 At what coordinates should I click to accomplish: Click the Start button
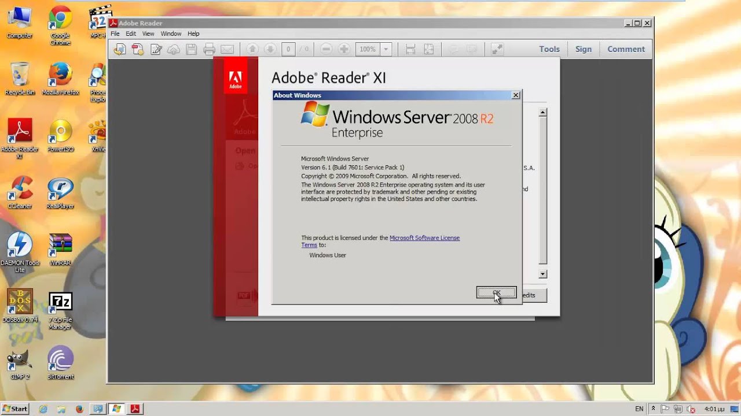pyautogui.click(x=15, y=408)
